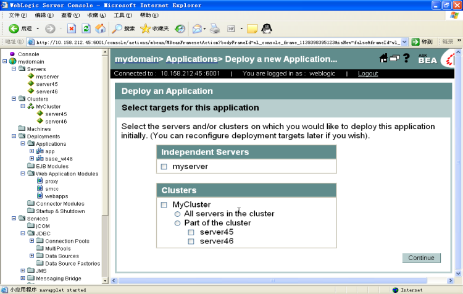
Task: Print the page using printer icon
Action: (x=215, y=28)
